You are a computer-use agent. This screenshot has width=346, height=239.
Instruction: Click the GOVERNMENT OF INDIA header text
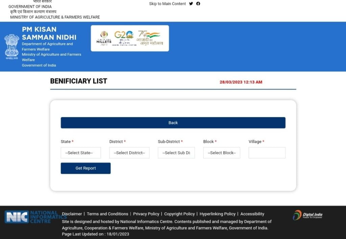[x=30, y=7]
